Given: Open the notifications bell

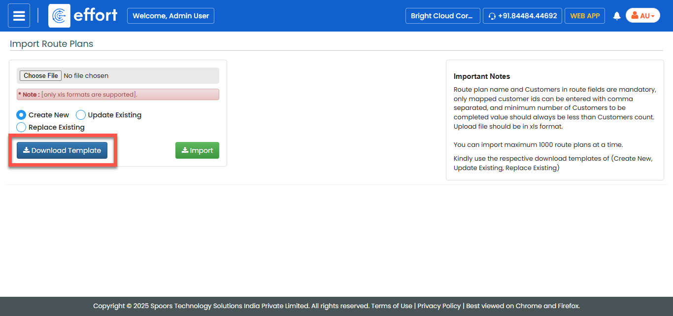Looking at the screenshot, I should [x=616, y=16].
